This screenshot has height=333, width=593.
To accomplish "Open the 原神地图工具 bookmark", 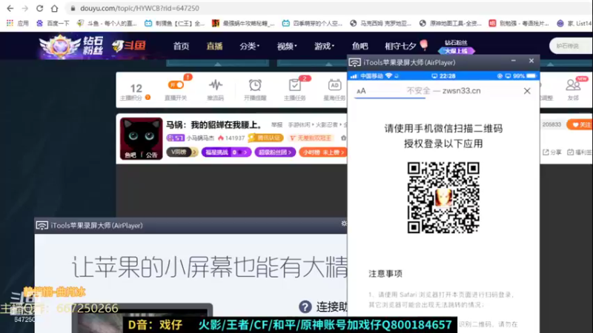I will click(451, 24).
